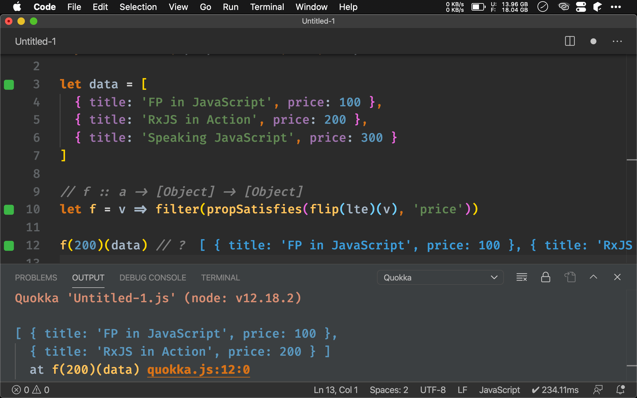This screenshot has height=398, width=637.
Task: Clear the output panel
Action: point(522,277)
